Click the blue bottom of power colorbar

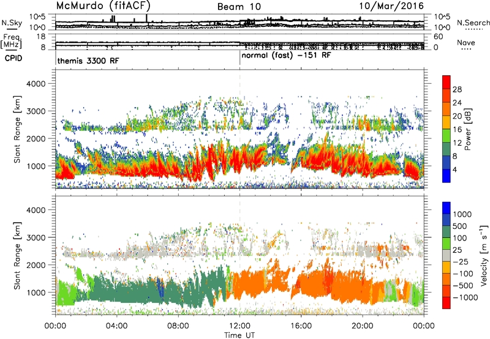coord(447,176)
